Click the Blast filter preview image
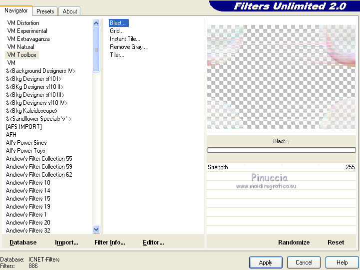This screenshot has height=270, width=360. point(281,77)
